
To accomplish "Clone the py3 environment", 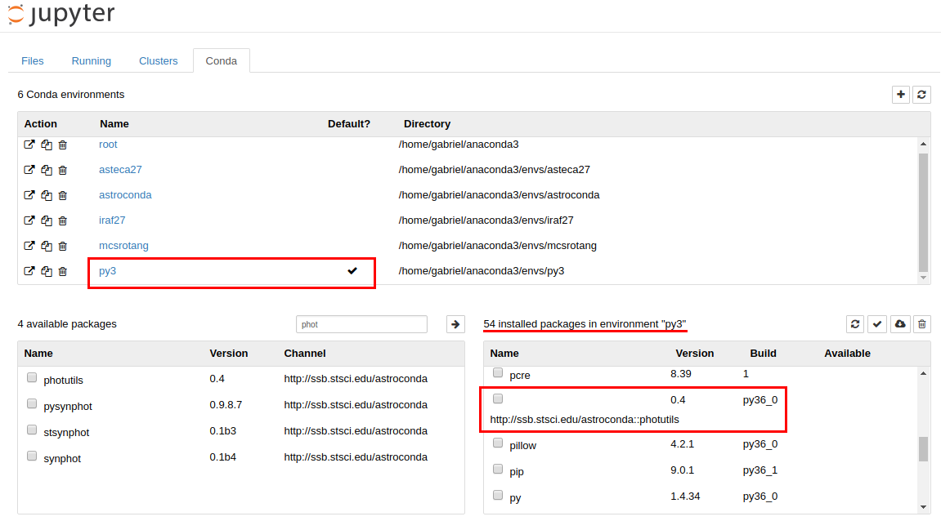I will pos(47,271).
